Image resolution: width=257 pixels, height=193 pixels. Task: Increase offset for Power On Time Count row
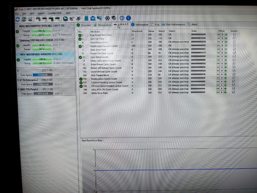pyautogui.click(x=226, y=53)
